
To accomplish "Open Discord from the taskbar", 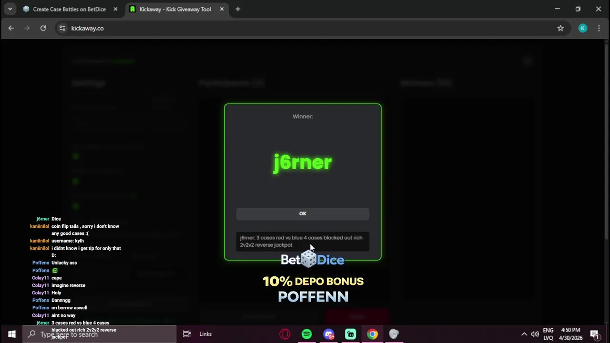I will (x=329, y=334).
